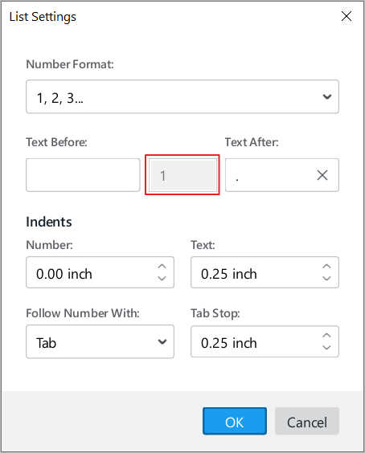
Task: Click the Text After label
Action: 252,142
